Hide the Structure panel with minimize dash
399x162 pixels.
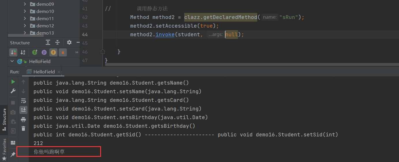(x=78, y=43)
